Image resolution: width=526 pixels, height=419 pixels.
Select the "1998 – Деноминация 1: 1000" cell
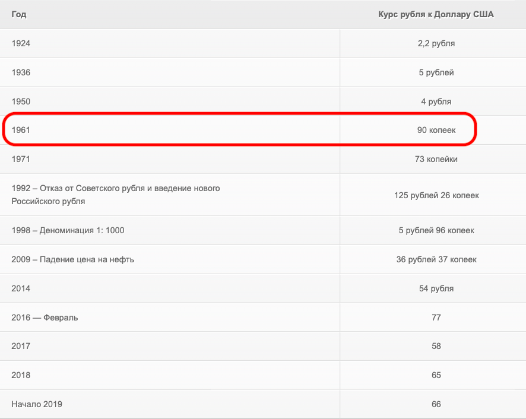[x=68, y=230]
